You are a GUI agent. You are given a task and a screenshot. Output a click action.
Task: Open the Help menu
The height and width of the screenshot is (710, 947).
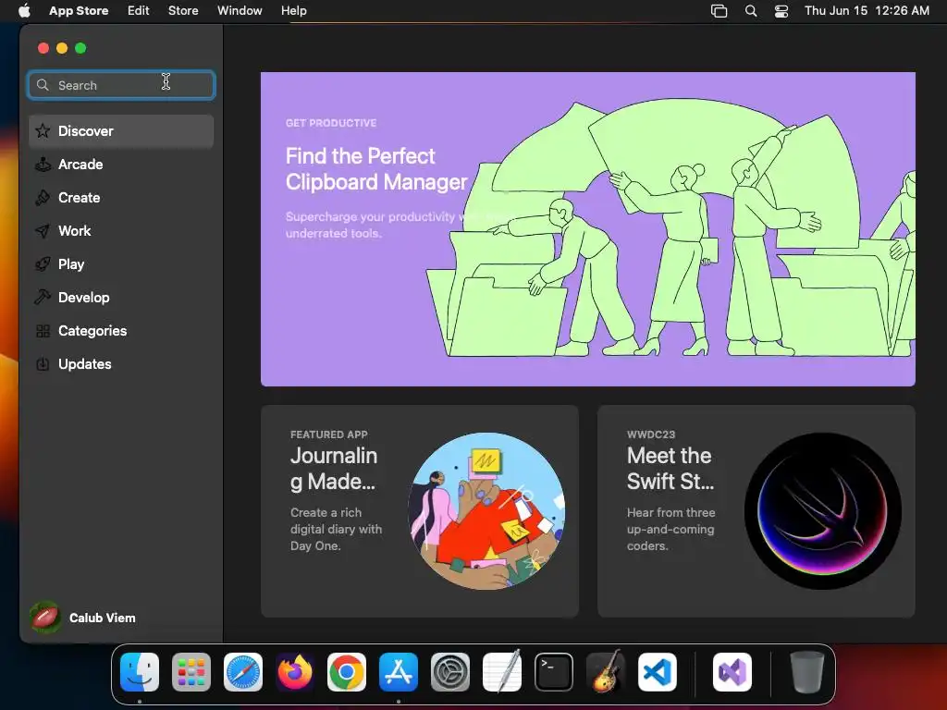[293, 10]
